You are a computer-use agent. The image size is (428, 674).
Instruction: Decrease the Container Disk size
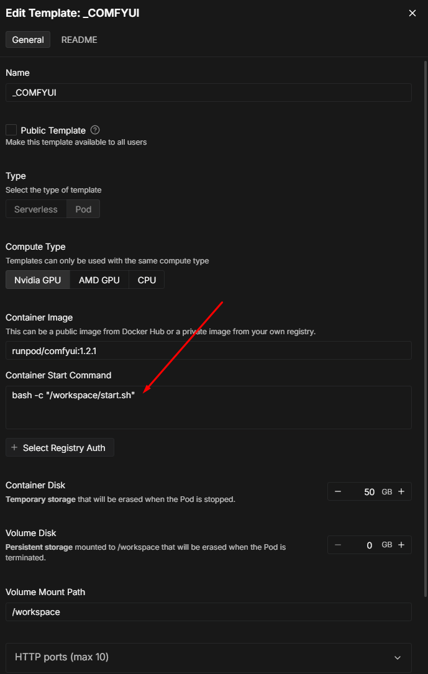click(x=337, y=491)
